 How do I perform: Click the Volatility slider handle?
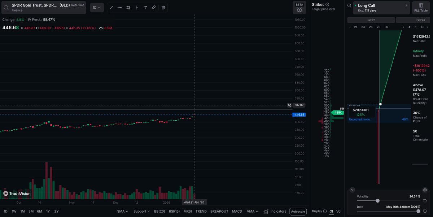tap(378, 201)
